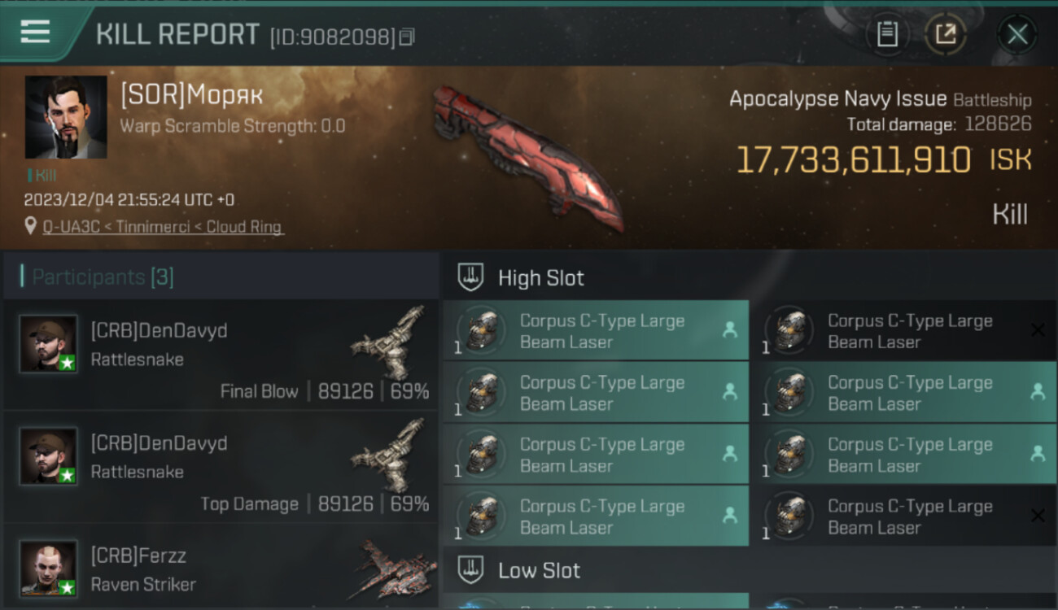Open Ferzz Raven Striker participant entry
Viewport: 1058px width, 610px height.
tap(221, 568)
